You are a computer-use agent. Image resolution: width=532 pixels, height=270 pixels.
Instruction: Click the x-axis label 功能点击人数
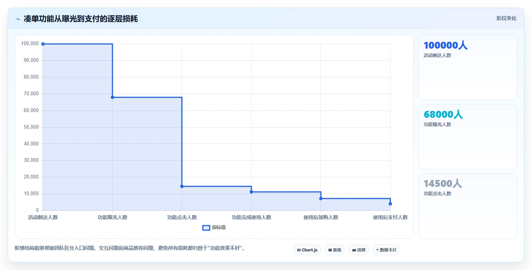click(182, 217)
